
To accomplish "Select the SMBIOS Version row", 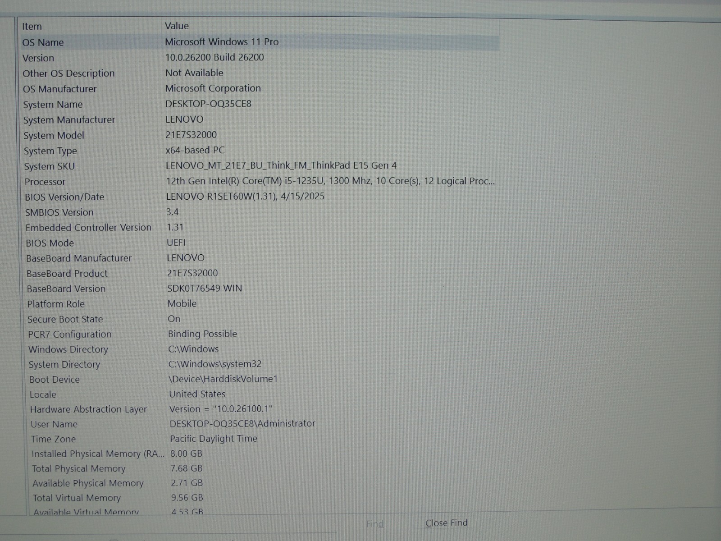I will click(x=59, y=212).
